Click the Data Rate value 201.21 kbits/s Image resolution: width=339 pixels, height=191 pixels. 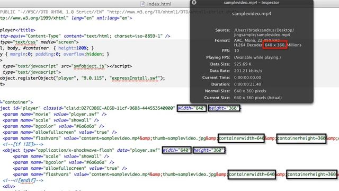click(x=248, y=71)
